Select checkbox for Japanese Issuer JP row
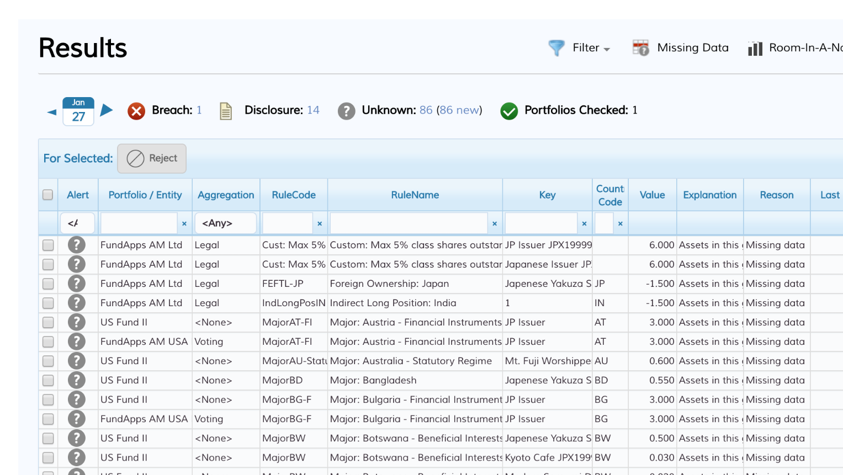Viewport: 843px width, 475px height. coord(48,264)
